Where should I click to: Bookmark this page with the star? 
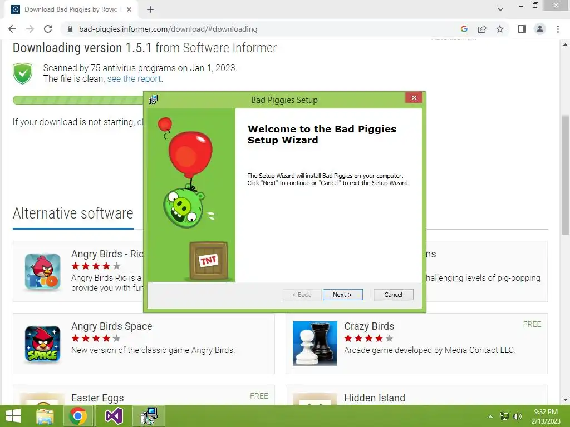[x=500, y=29]
